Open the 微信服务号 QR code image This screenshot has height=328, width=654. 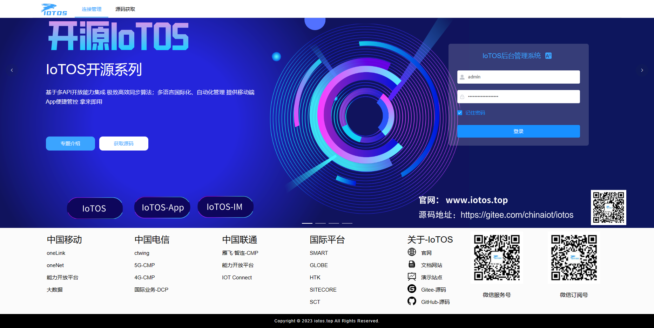click(x=497, y=258)
